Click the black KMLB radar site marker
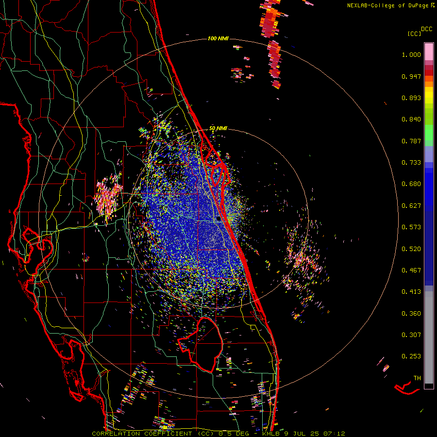This screenshot has width=437, height=437. tap(219, 219)
